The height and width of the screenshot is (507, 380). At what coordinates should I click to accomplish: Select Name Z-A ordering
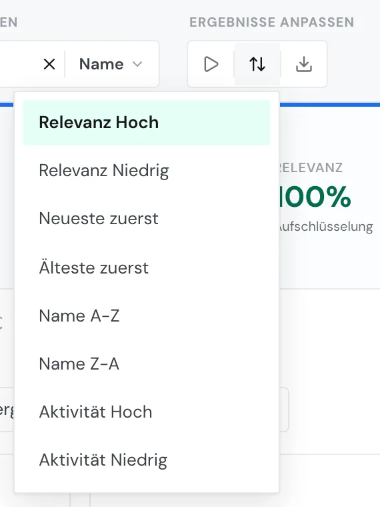click(147, 364)
